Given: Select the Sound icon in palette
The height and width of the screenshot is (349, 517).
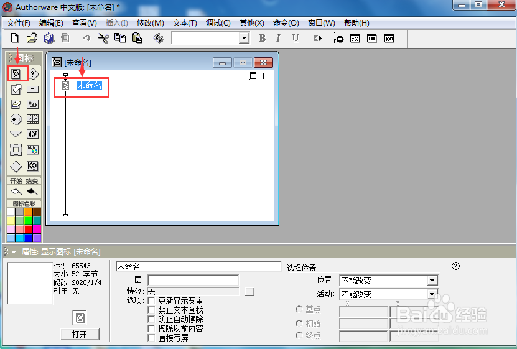Looking at the screenshot, I should (x=32, y=134).
